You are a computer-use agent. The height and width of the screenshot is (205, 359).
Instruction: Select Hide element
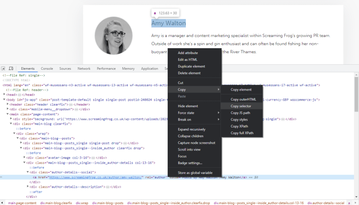(195, 106)
